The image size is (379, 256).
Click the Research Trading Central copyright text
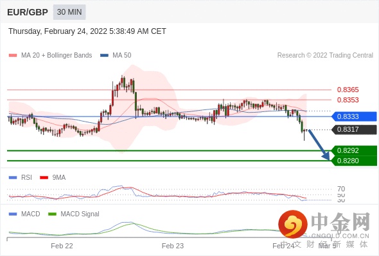325,56
